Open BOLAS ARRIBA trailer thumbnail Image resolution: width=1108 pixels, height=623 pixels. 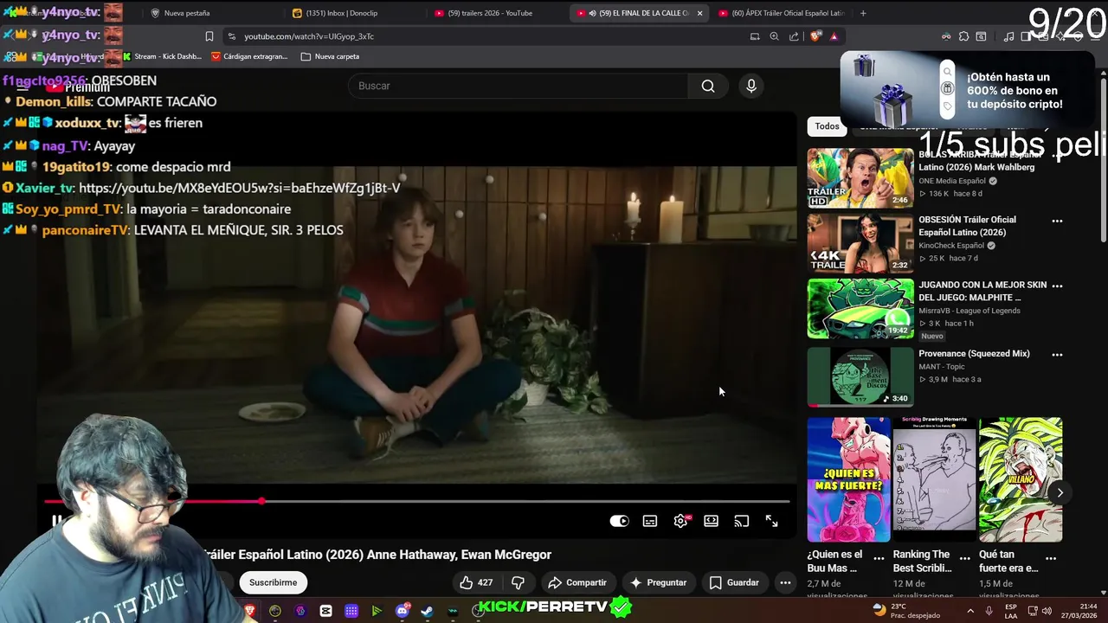point(860,177)
